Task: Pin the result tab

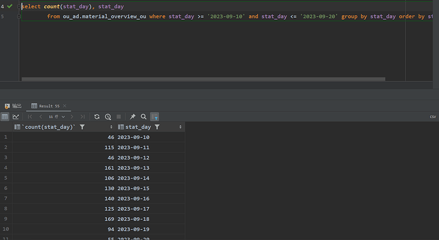Action: pos(133,116)
